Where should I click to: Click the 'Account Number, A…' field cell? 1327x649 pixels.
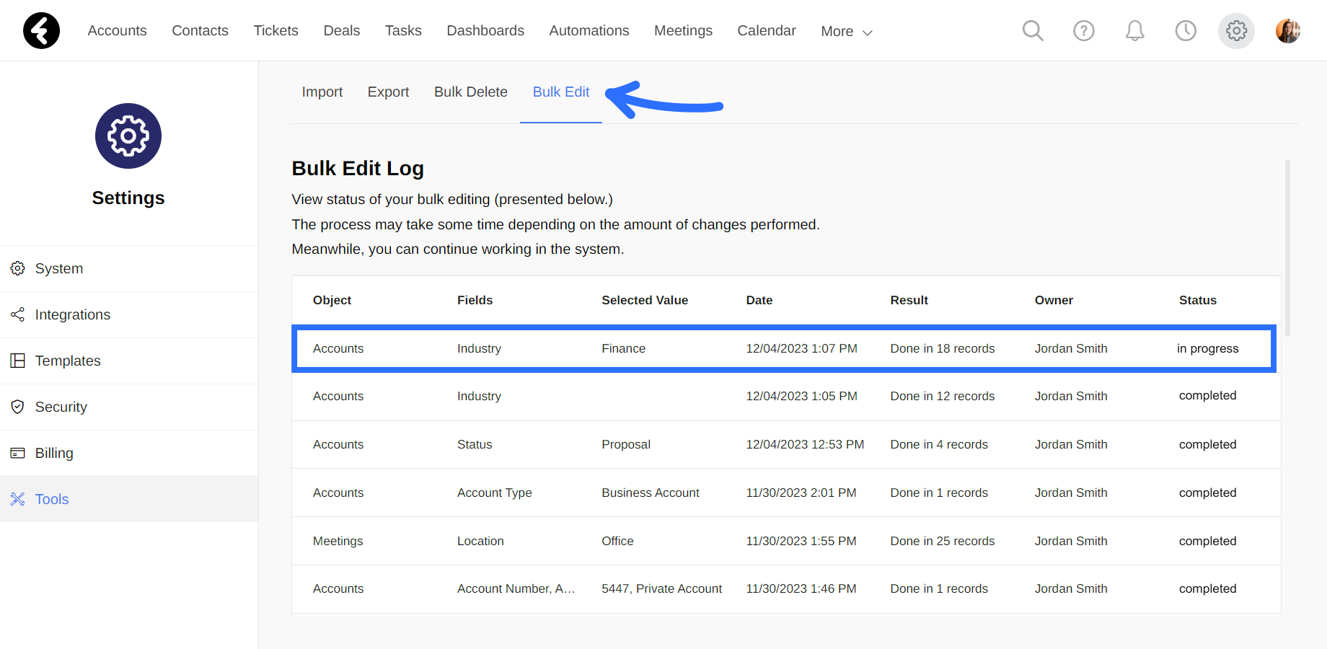(516, 588)
